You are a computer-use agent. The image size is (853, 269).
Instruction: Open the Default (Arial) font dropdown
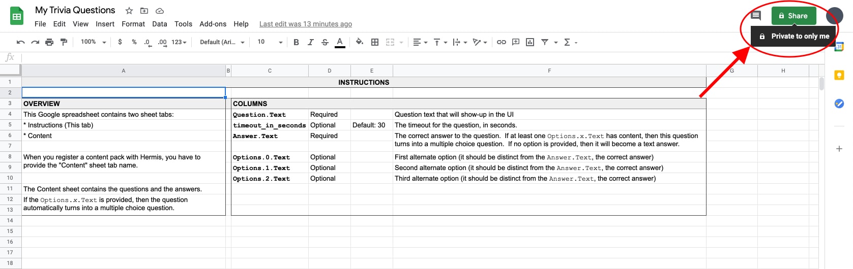(x=222, y=42)
